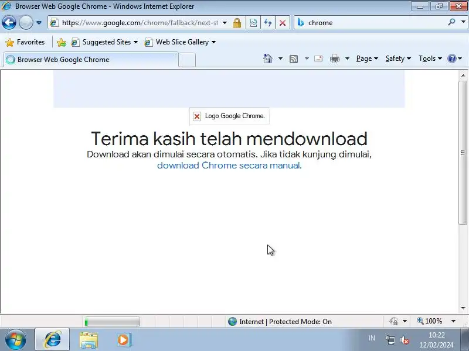This screenshot has width=469, height=351.
Task: Click the download Chrome secara manual link
Action: click(229, 166)
